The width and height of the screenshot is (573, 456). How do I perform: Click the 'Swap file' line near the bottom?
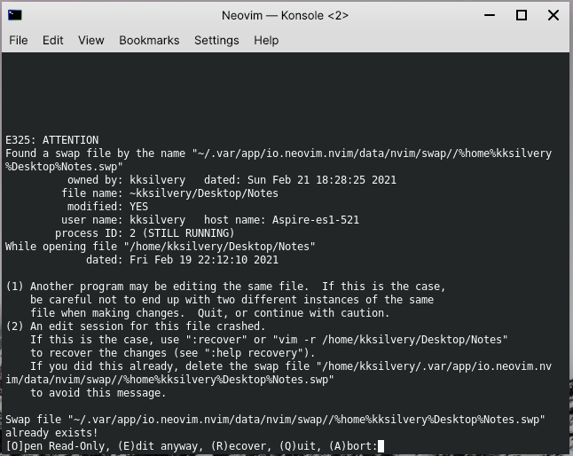pos(275,420)
